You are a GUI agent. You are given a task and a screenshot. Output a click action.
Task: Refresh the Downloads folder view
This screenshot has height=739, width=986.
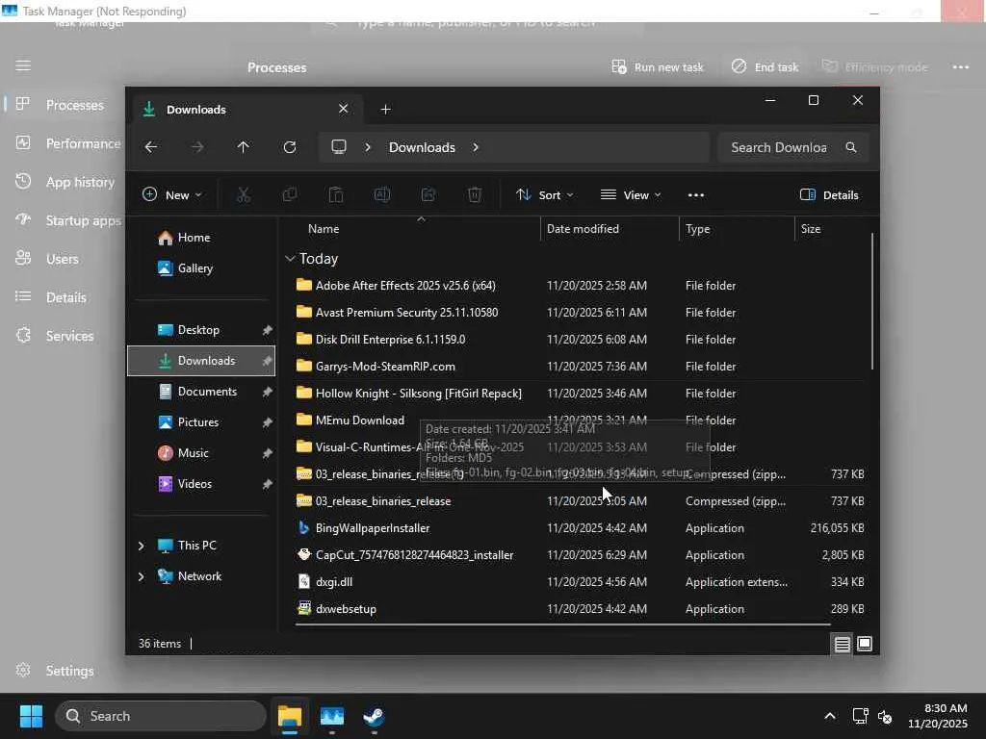point(290,147)
